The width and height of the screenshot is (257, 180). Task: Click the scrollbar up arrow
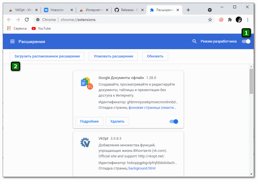tap(251, 67)
